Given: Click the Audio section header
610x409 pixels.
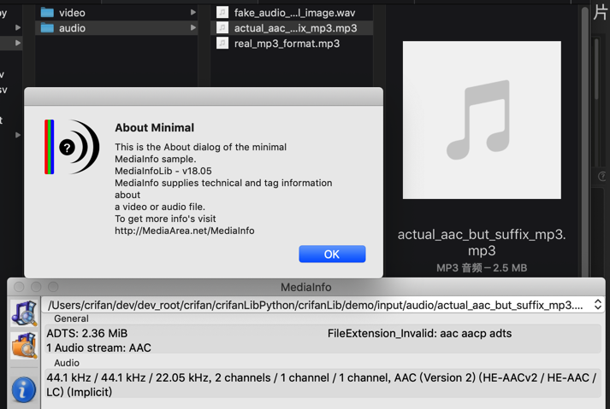Looking at the screenshot, I should pos(67,363).
